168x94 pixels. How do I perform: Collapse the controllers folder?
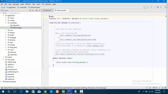click(x=6, y=23)
